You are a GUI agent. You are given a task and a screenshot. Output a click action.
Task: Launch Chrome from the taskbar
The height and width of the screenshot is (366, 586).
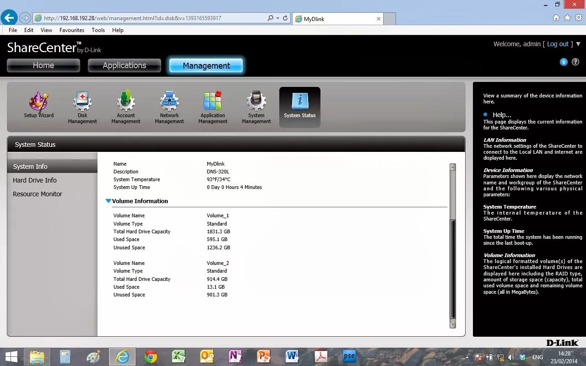[x=151, y=357]
